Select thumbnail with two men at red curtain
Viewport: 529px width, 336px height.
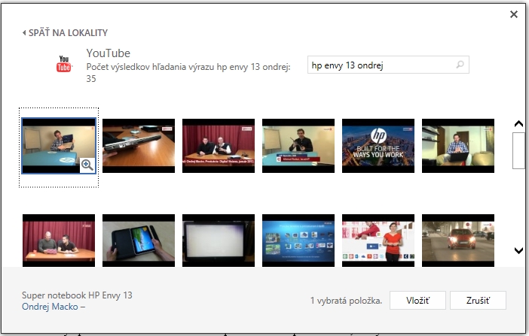[x=219, y=147]
